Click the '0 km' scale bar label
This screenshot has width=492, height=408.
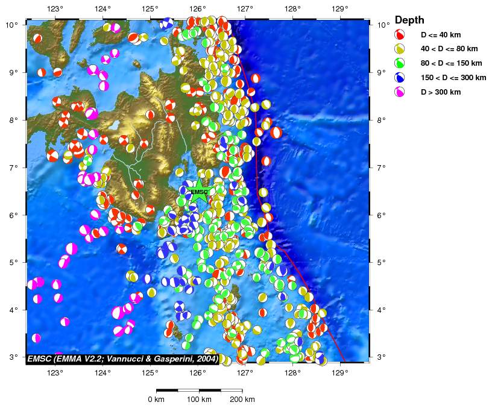coord(156,400)
